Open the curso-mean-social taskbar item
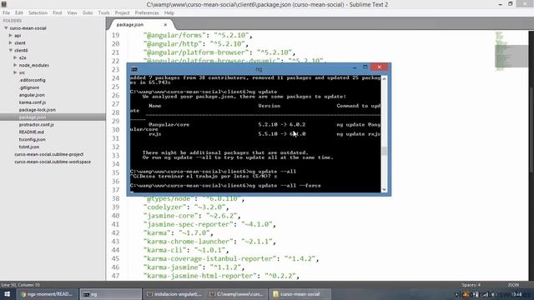This screenshot has height=300, width=534. [300, 294]
